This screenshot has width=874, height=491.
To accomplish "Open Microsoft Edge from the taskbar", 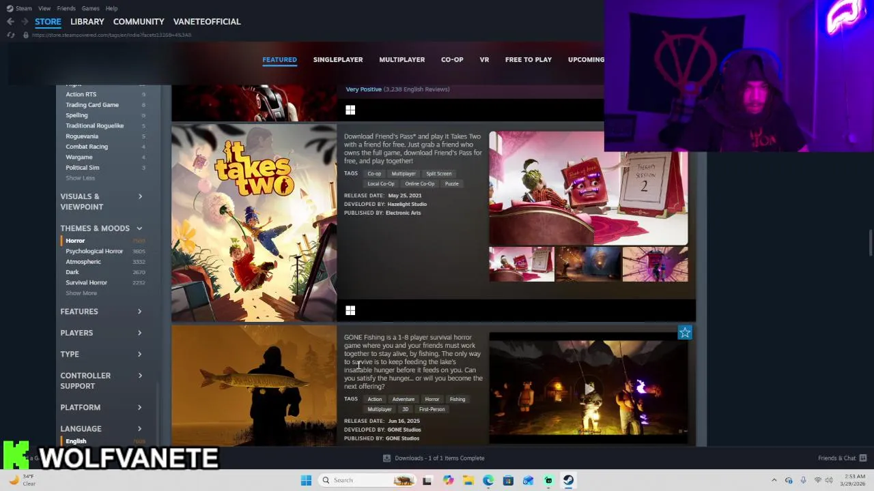I will (488, 480).
